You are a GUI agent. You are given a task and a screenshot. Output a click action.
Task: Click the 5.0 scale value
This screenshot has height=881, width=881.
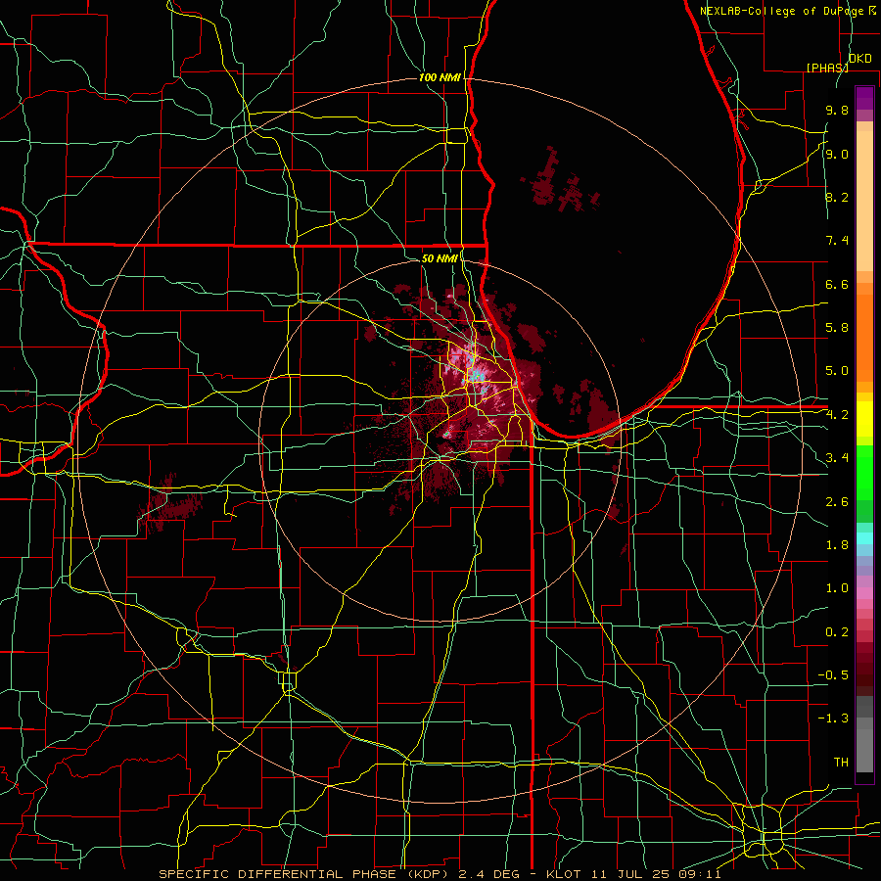[837, 371]
